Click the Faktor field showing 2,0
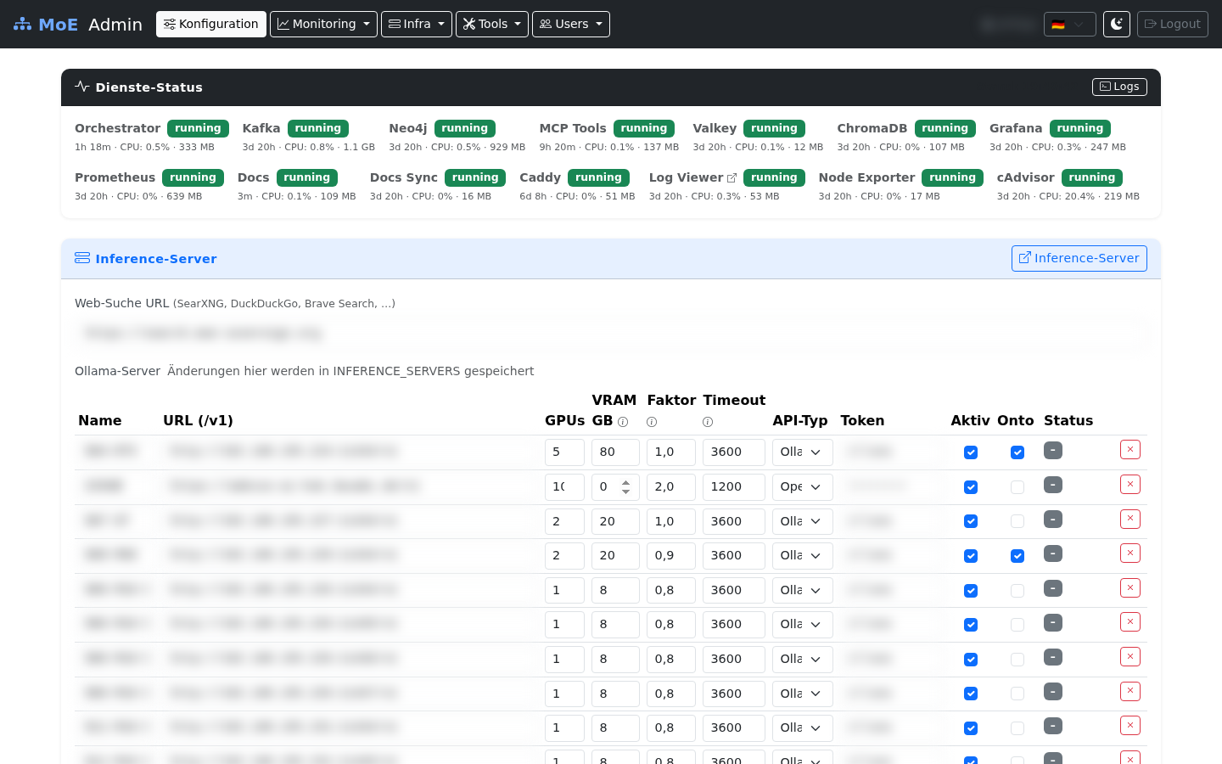 (x=671, y=487)
